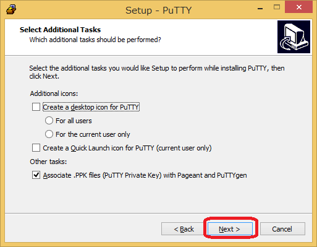
Task: Click the Create a desktop icon label
Action: point(91,107)
